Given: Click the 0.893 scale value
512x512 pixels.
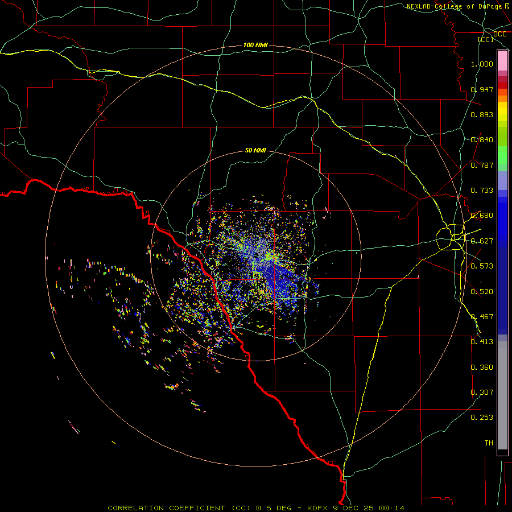Looking at the screenshot, I should click(x=482, y=114).
